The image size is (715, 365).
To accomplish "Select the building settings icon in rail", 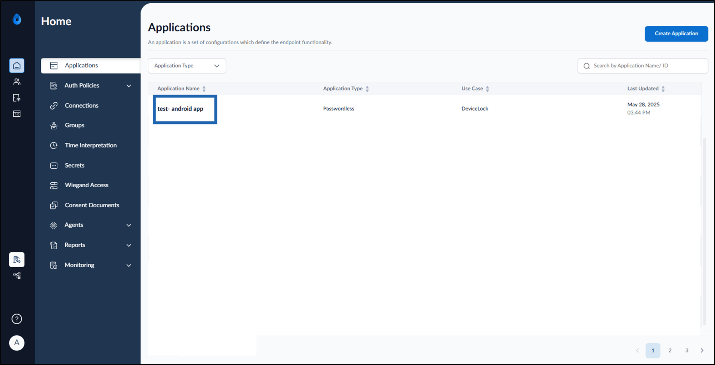I will 17,259.
